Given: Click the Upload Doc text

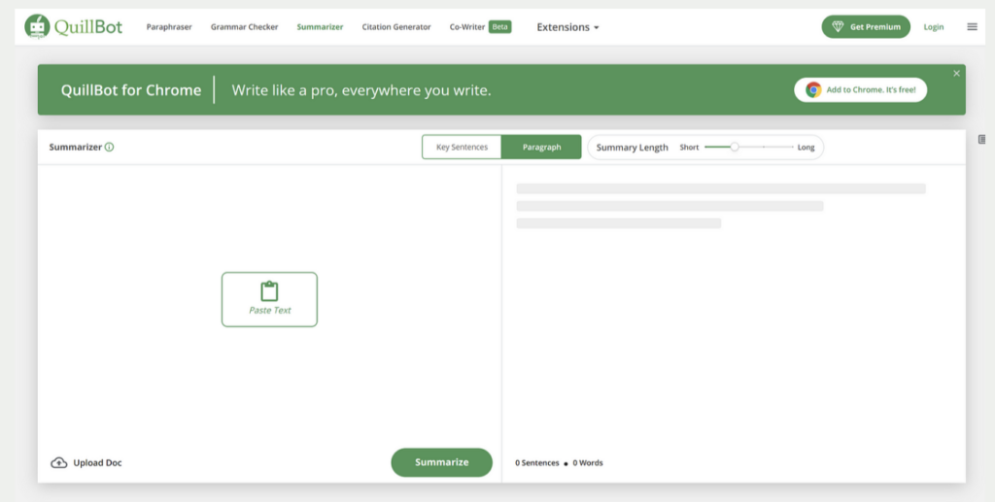Looking at the screenshot, I should [98, 463].
